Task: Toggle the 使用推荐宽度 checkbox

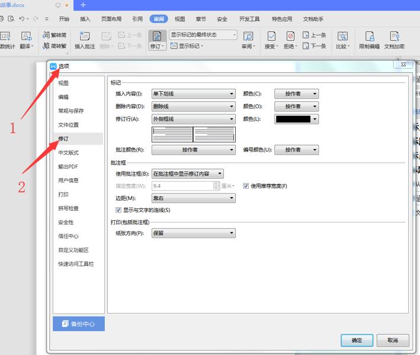Action: pyautogui.click(x=246, y=186)
